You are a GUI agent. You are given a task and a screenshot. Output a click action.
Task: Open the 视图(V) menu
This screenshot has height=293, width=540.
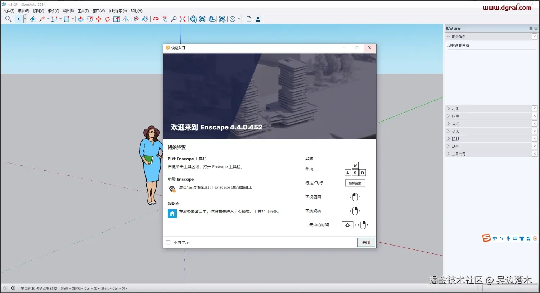39,11
